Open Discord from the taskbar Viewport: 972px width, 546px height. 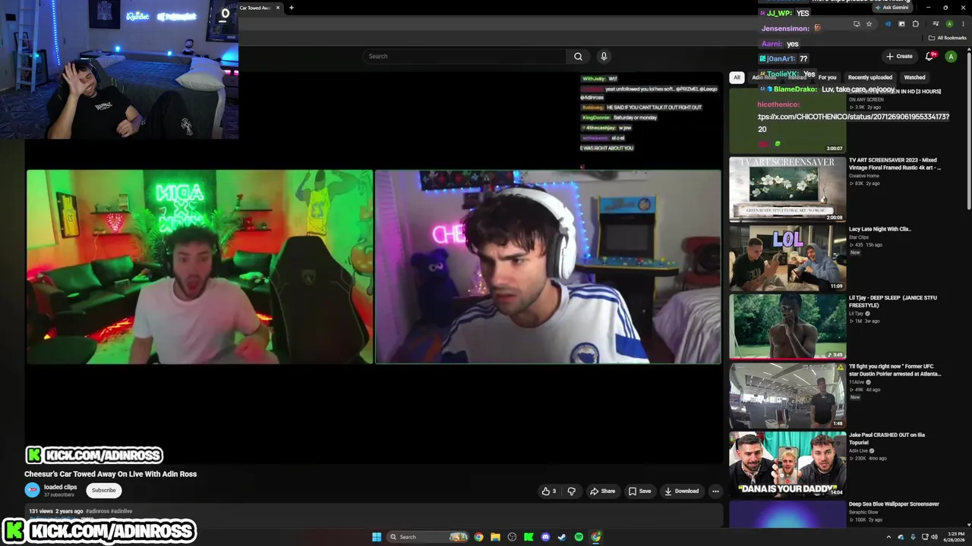(545, 537)
